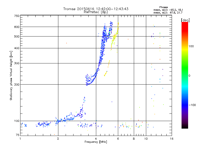Click the '[deg]' colorbar unit label

click(185, 20)
